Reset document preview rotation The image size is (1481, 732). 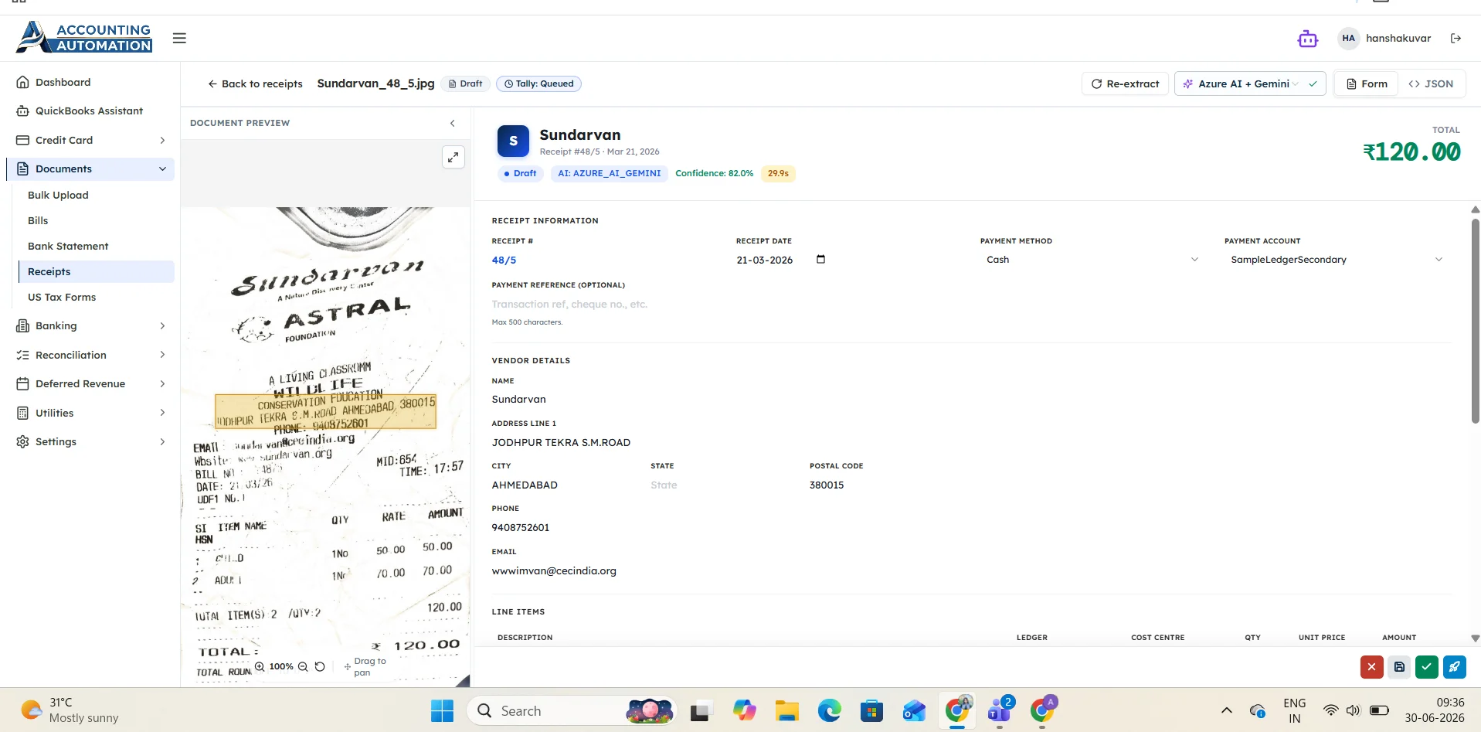(320, 666)
